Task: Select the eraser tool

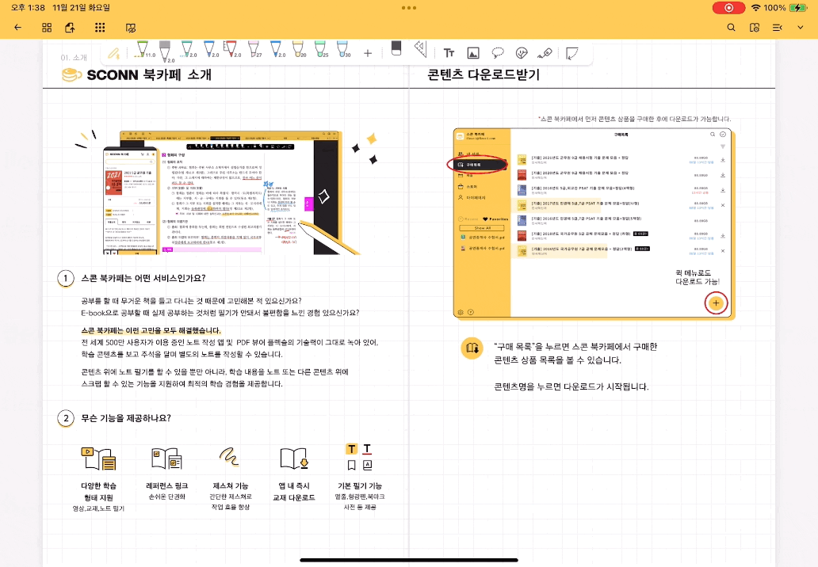Action: (x=396, y=49)
